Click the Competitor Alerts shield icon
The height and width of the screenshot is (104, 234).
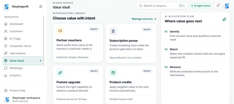(x=6, y=46)
